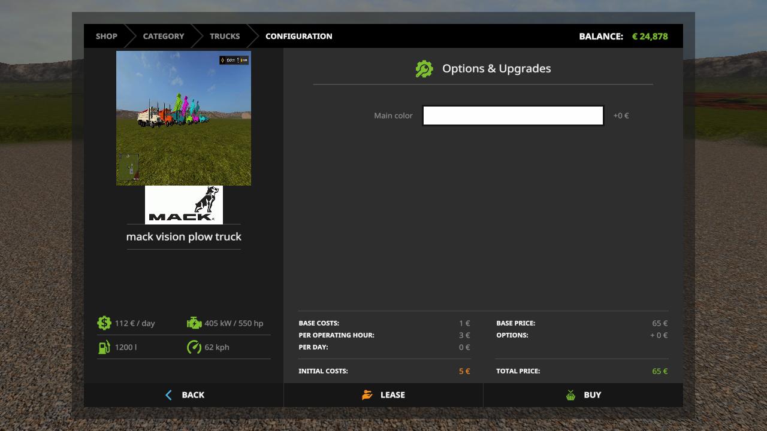Screen dimensions: 767x431
Task: Click the balance amount € 24,878
Action: 650,36
